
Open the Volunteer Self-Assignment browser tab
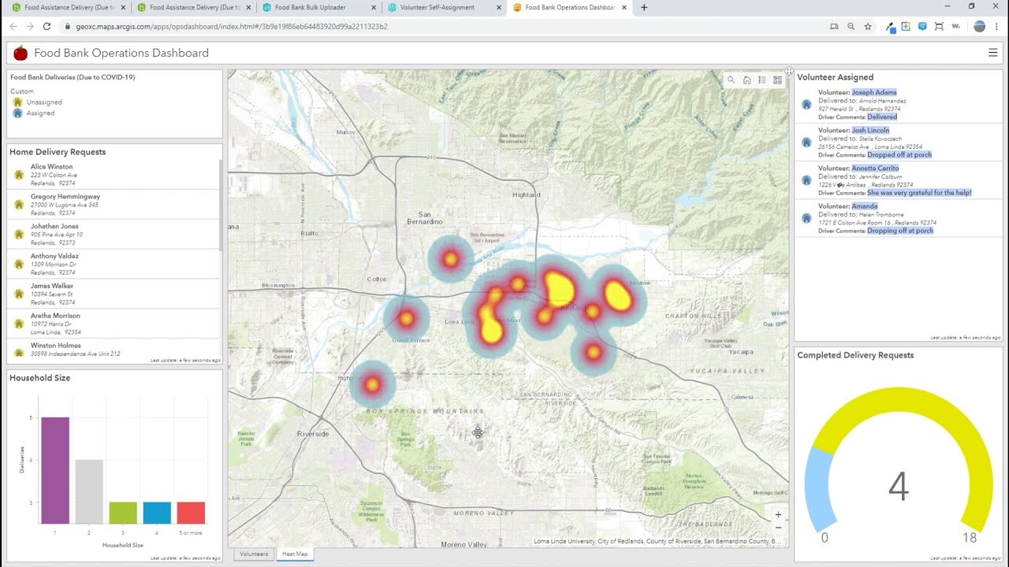(x=437, y=8)
